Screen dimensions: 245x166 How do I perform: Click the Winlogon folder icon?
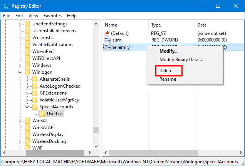click(x=27, y=72)
